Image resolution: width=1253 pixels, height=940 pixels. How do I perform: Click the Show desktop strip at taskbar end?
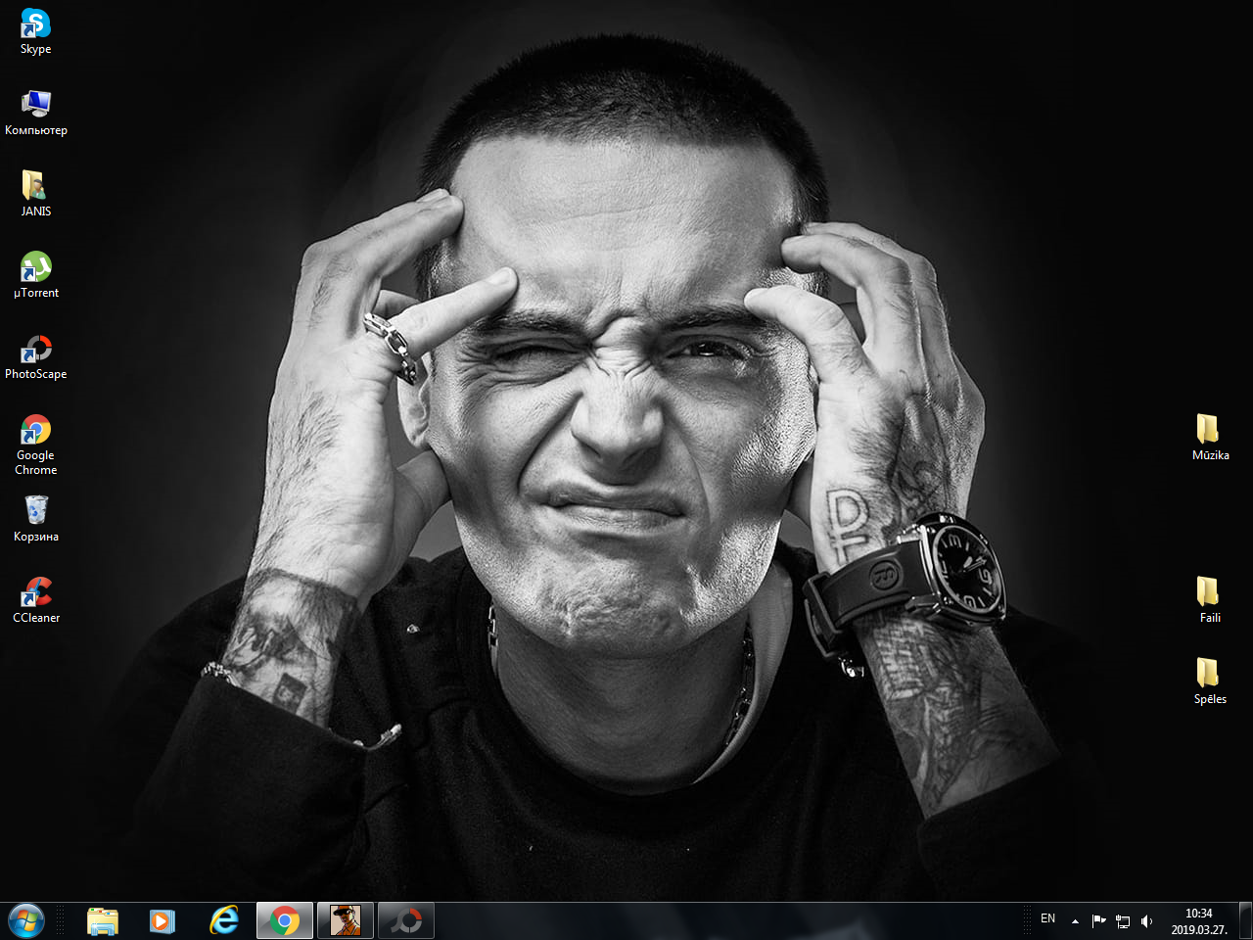tap(1245, 921)
